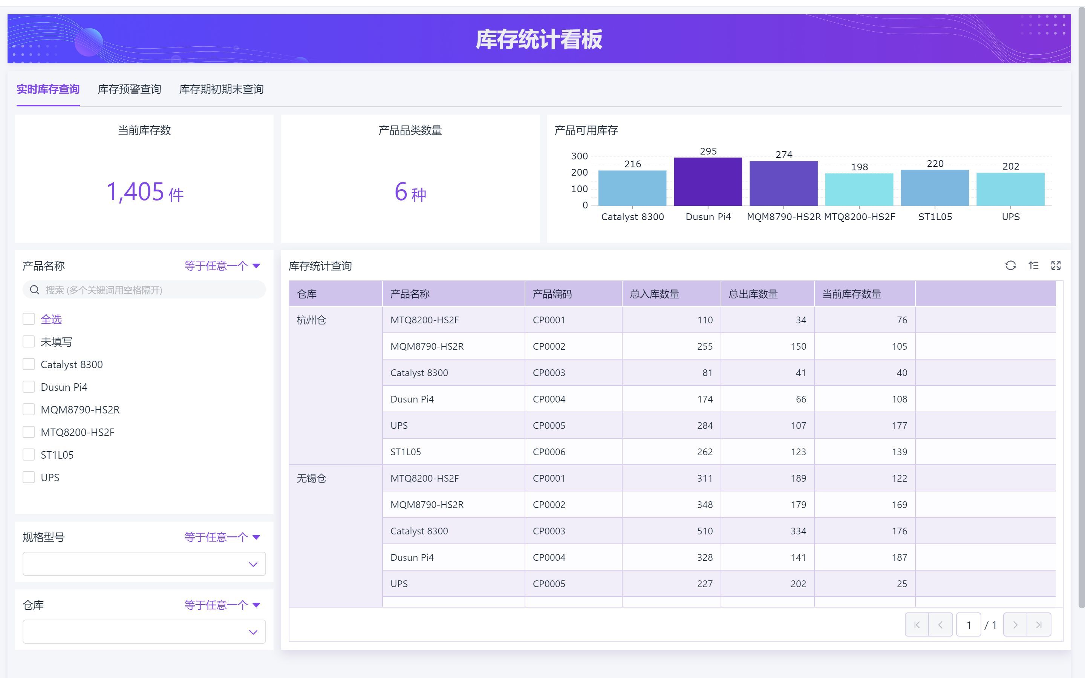
Task: Click the search magnifier icon in 产品名称 filter
Action: click(x=35, y=290)
